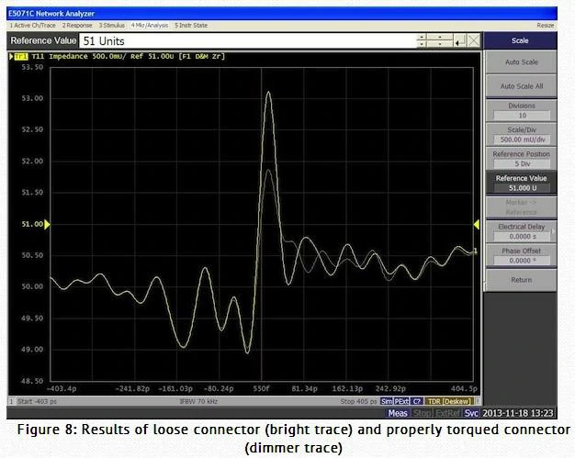The width and height of the screenshot is (575, 458).
Task: Click the right down stepper arrow
Action: tap(440, 44)
